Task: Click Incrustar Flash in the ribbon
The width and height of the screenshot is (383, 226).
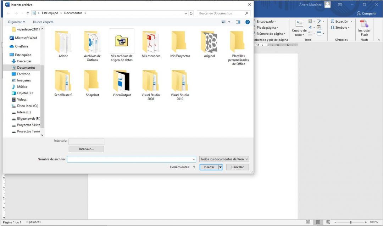Action: pos(364,28)
